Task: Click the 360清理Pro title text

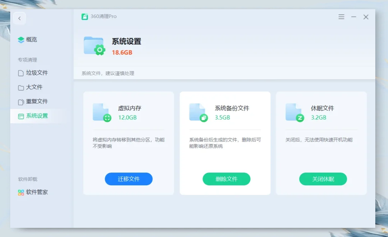Action: 103,17
